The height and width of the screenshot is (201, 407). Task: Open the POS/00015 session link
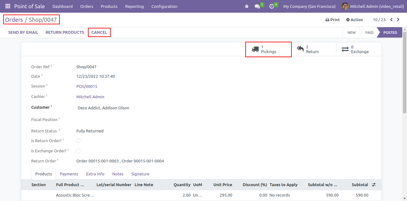click(x=87, y=86)
